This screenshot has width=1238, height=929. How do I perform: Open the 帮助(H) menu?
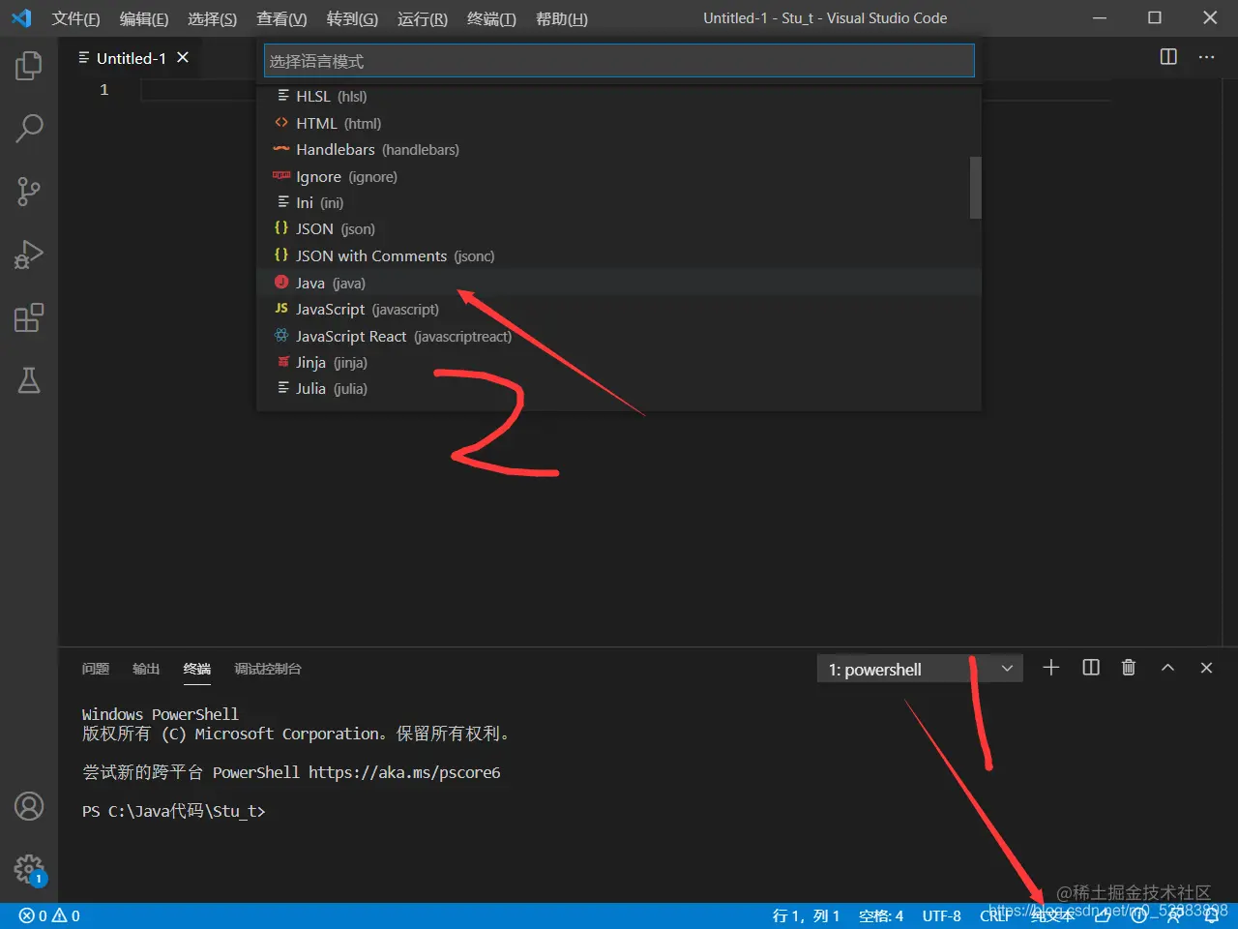click(x=562, y=18)
